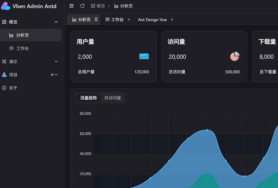Click the 40,000 y-axis label

[85, 154]
